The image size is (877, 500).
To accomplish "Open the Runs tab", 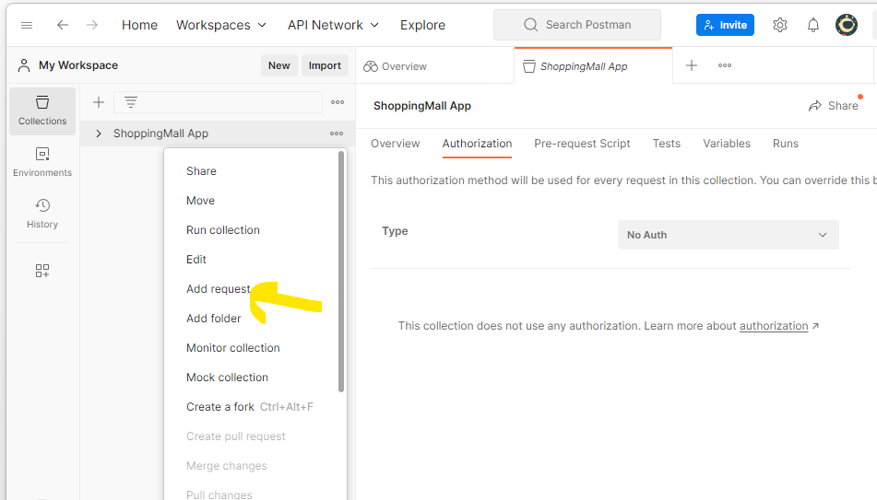I will (786, 144).
